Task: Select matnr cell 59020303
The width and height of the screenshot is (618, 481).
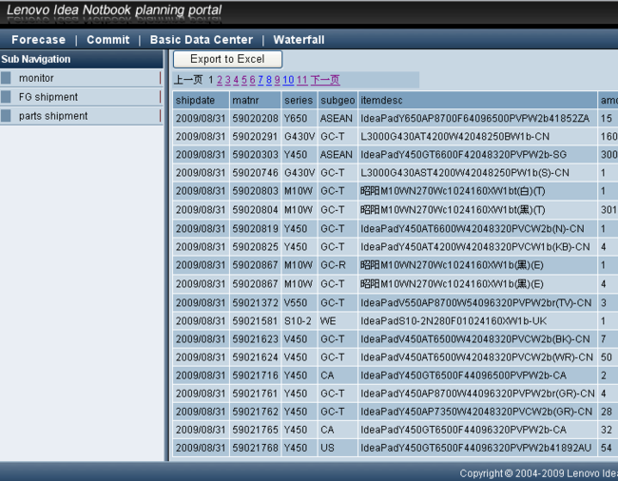Action: (x=256, y=154)
